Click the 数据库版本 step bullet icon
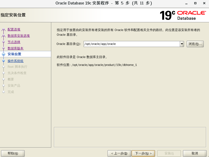 point(4,48)
